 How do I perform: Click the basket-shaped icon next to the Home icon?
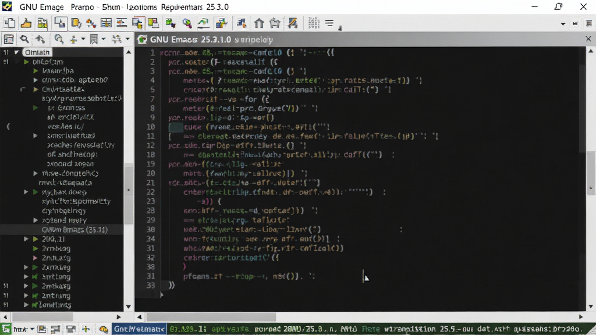click(275, 23)
